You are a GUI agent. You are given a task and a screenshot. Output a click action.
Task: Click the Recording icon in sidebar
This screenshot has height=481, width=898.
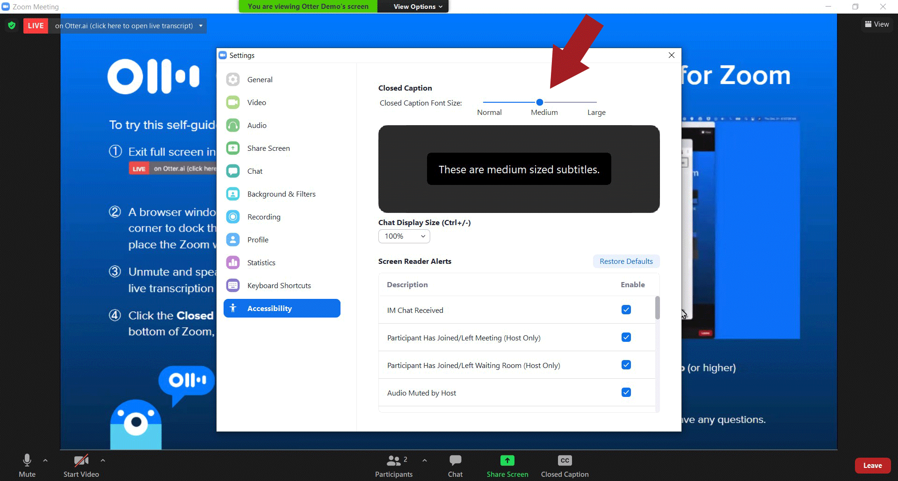(233, 217)
